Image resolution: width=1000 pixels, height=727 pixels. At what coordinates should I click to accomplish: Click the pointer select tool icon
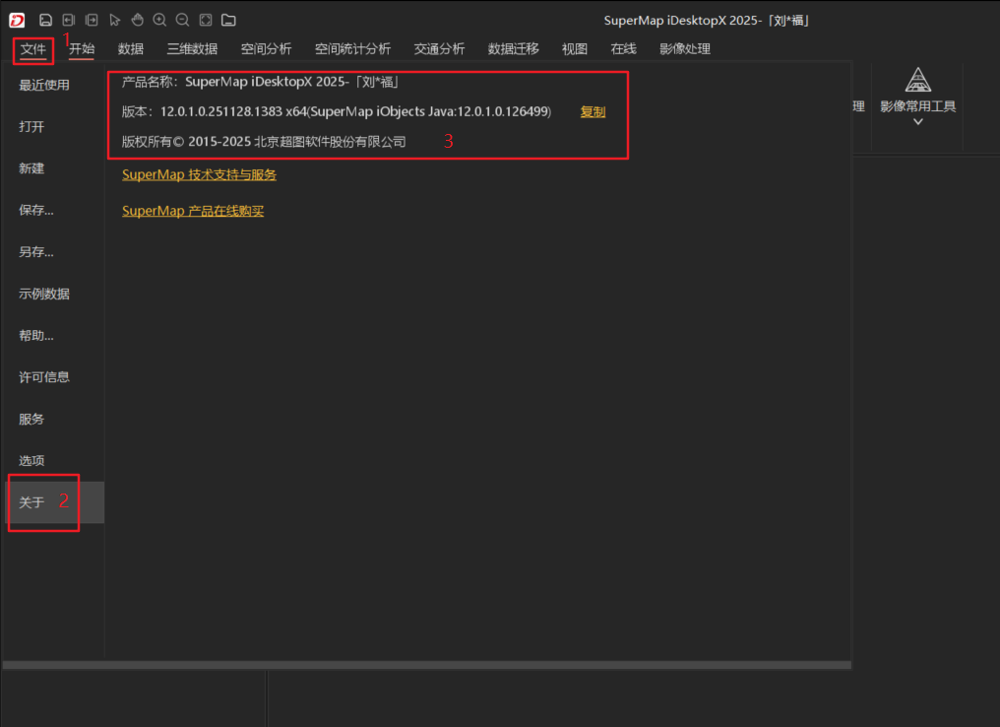point(114,20)
